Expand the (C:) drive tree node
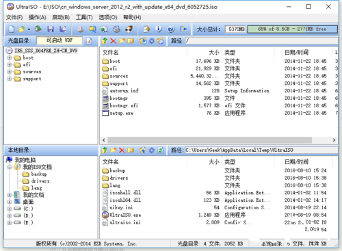 pos(10,209)
